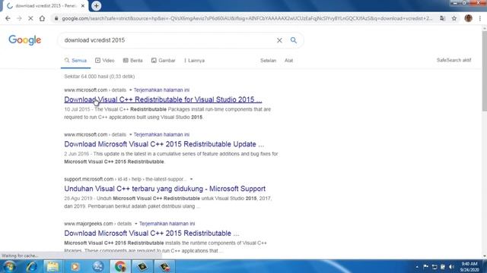Go back to the previous page
Image resolution: width=487 pixels, height=273 pixels.
pyautogui.click(x=8, y=18)
